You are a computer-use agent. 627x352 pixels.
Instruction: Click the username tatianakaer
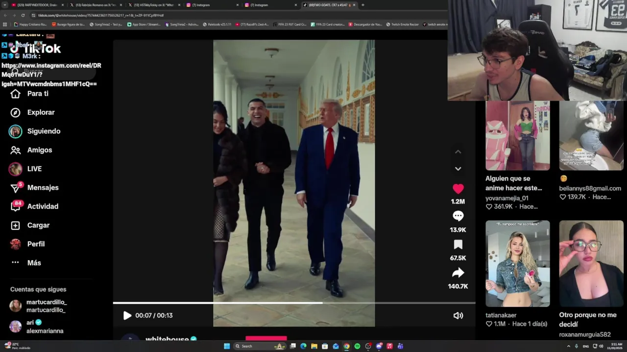[501, 315]
